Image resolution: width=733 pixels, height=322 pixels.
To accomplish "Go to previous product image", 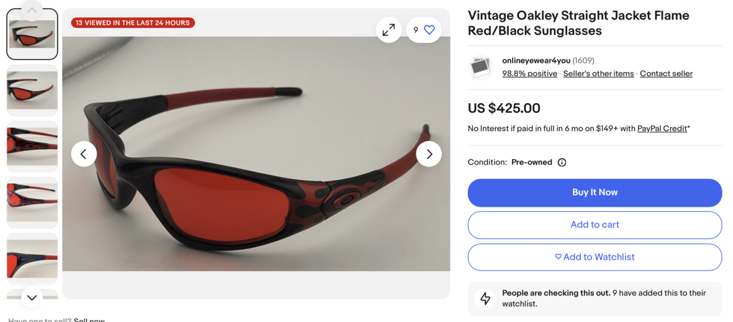I will point(84,154).
